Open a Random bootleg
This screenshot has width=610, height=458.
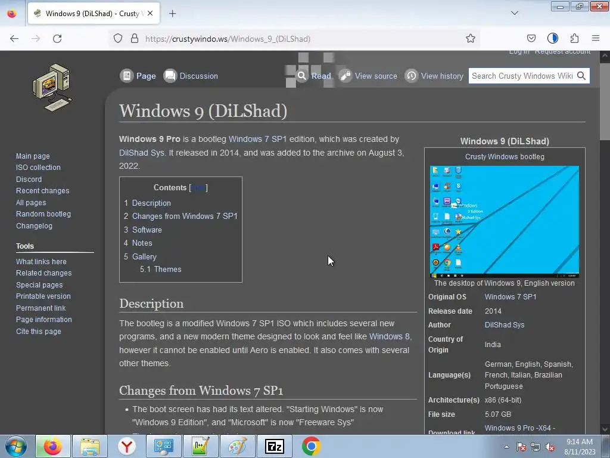tap(43, 214)
